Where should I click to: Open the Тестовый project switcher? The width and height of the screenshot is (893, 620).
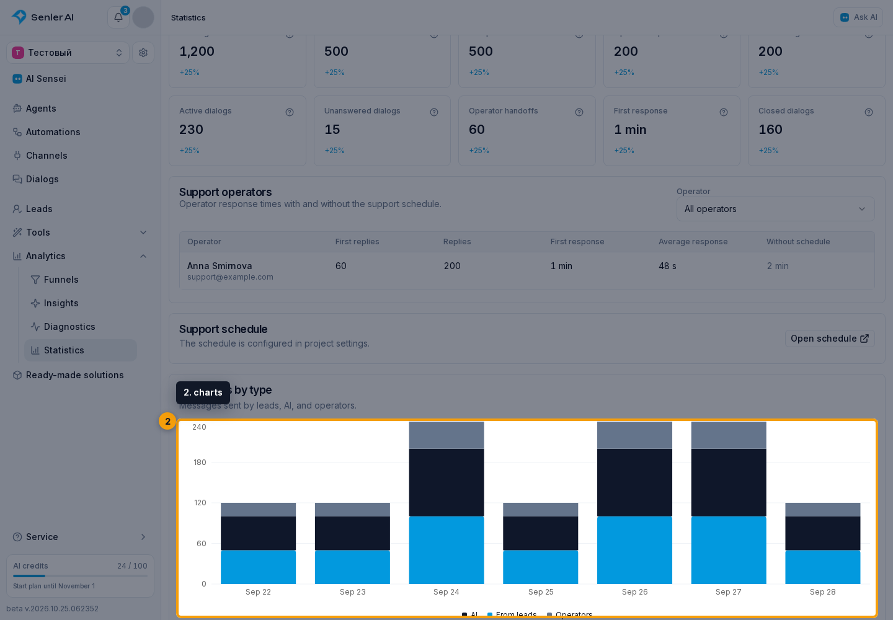[68, 53]
